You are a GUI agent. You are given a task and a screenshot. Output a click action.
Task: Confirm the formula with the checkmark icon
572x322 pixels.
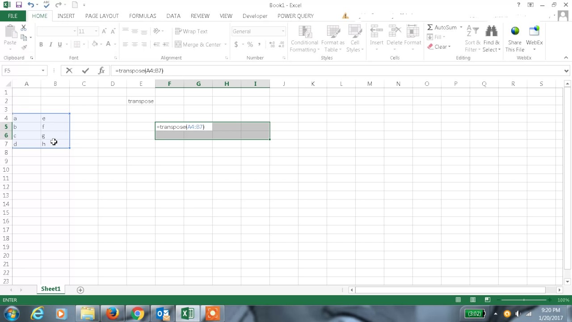(x=85, y=71)
